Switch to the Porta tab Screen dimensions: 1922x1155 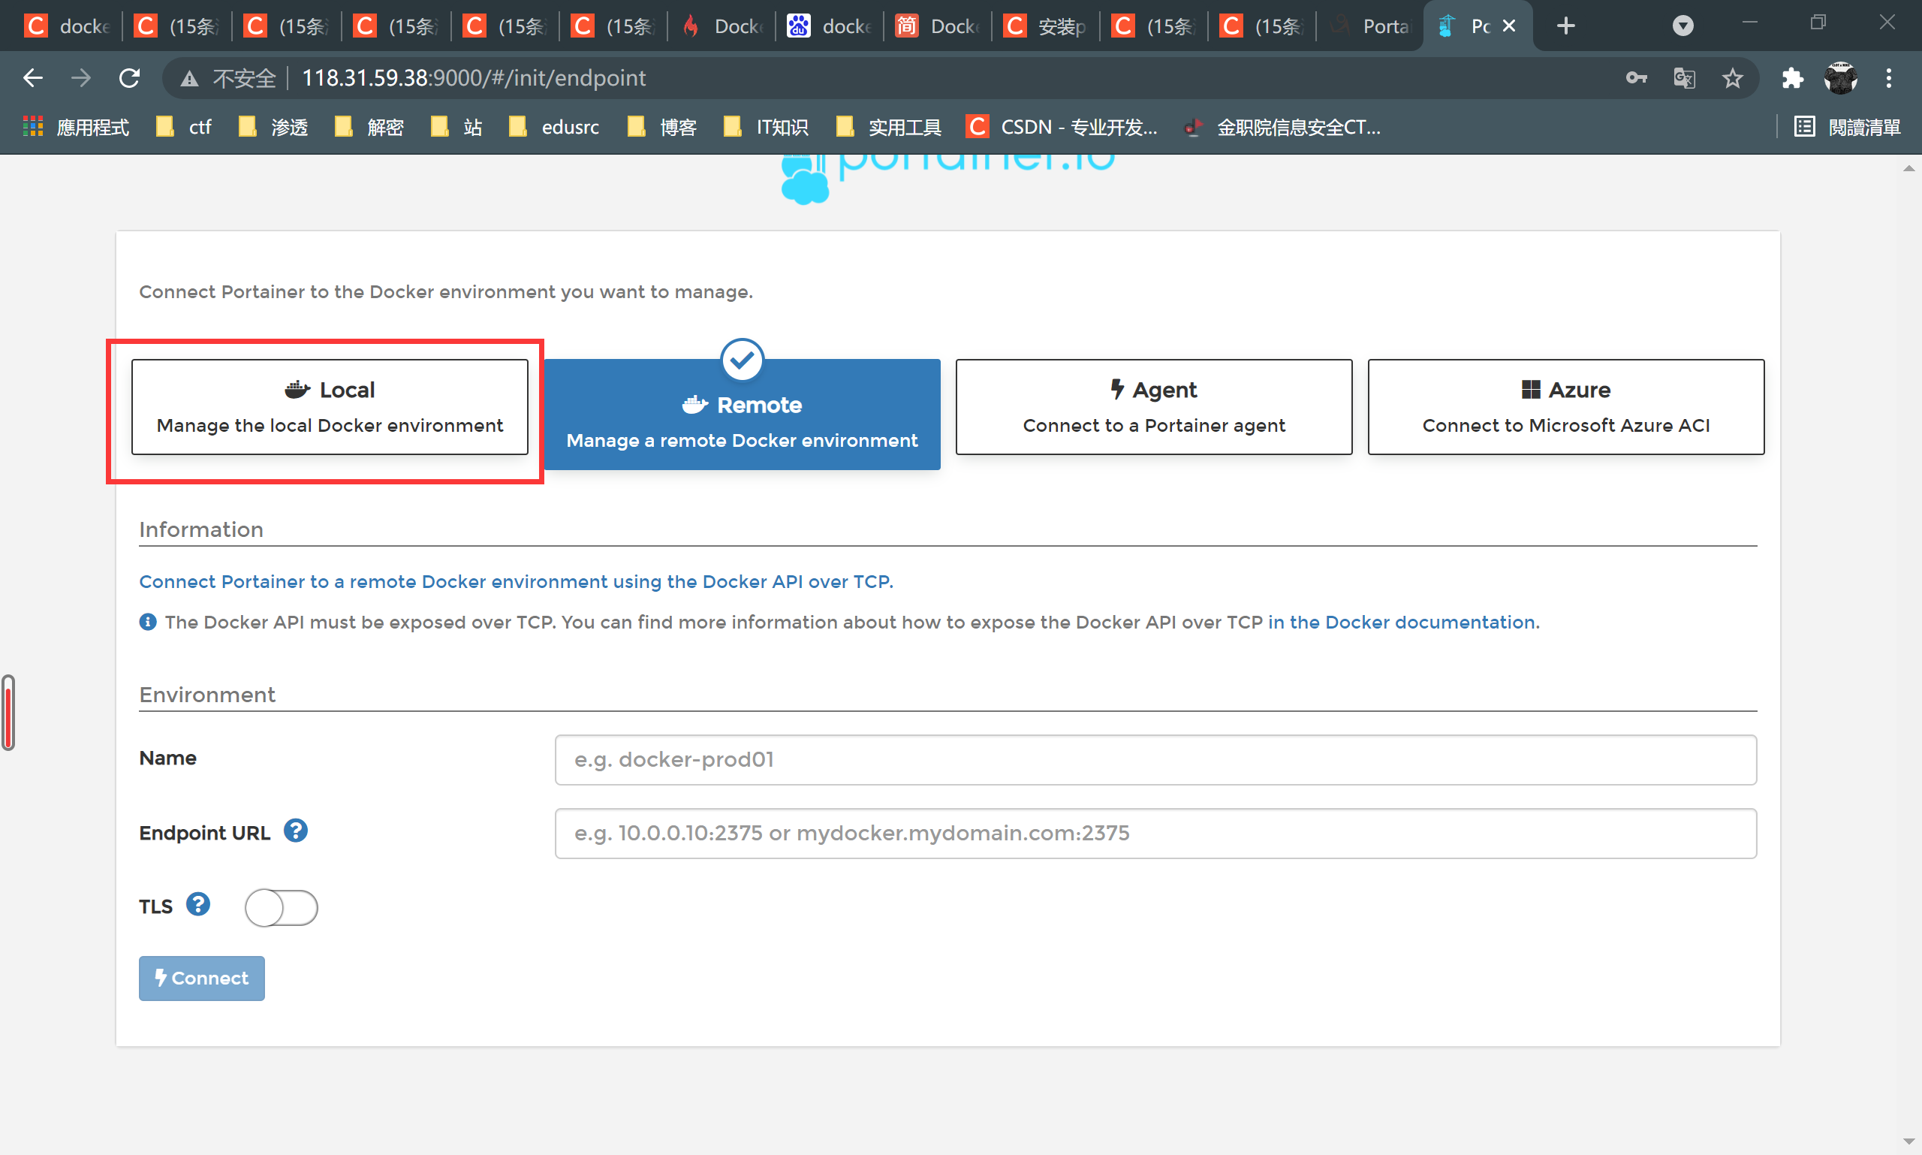(1370, 26)
